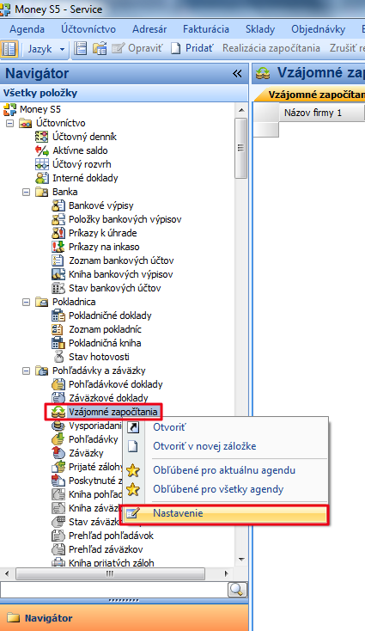Collapse the Navigátor panel with chevrons
Viewport: 365px width, 631px height.
[238, 74]
